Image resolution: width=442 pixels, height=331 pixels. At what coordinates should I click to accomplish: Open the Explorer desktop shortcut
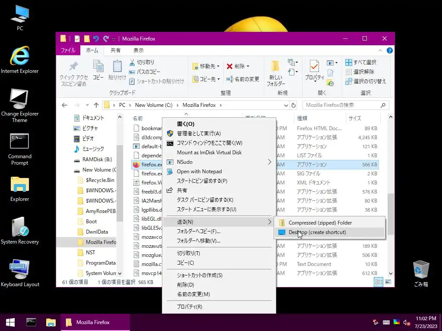[x=20, y=189]
